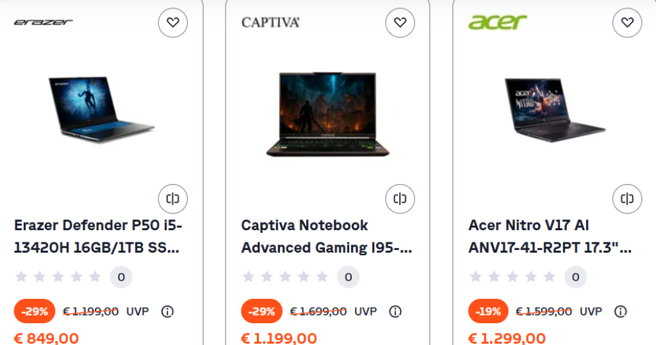Click the Acer brand logo
This screenshot has width=656, height=345.
[498, 22]
